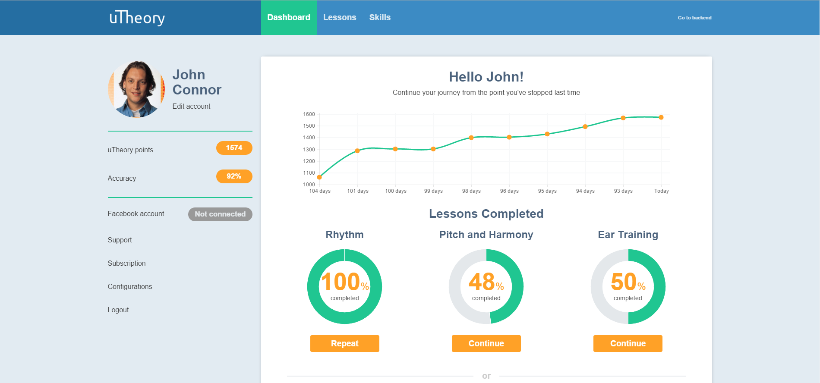The height and width of the screenshot is (383, 820).
Task: Click the 92% accuracy badge
Action: [234, 176]
